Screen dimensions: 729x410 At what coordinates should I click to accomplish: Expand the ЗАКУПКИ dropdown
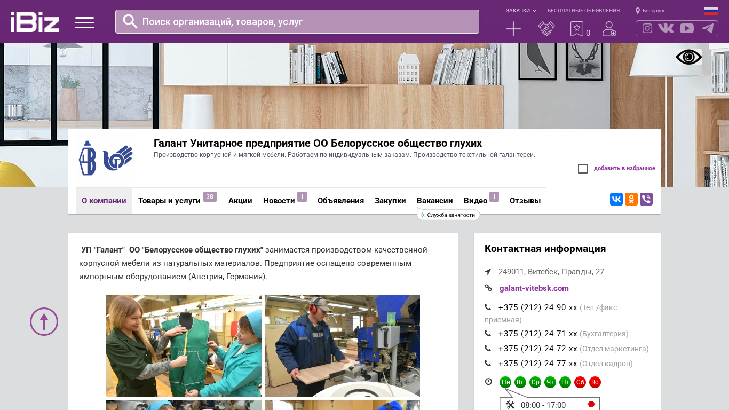pyautogui.click(x=521, y=11)
